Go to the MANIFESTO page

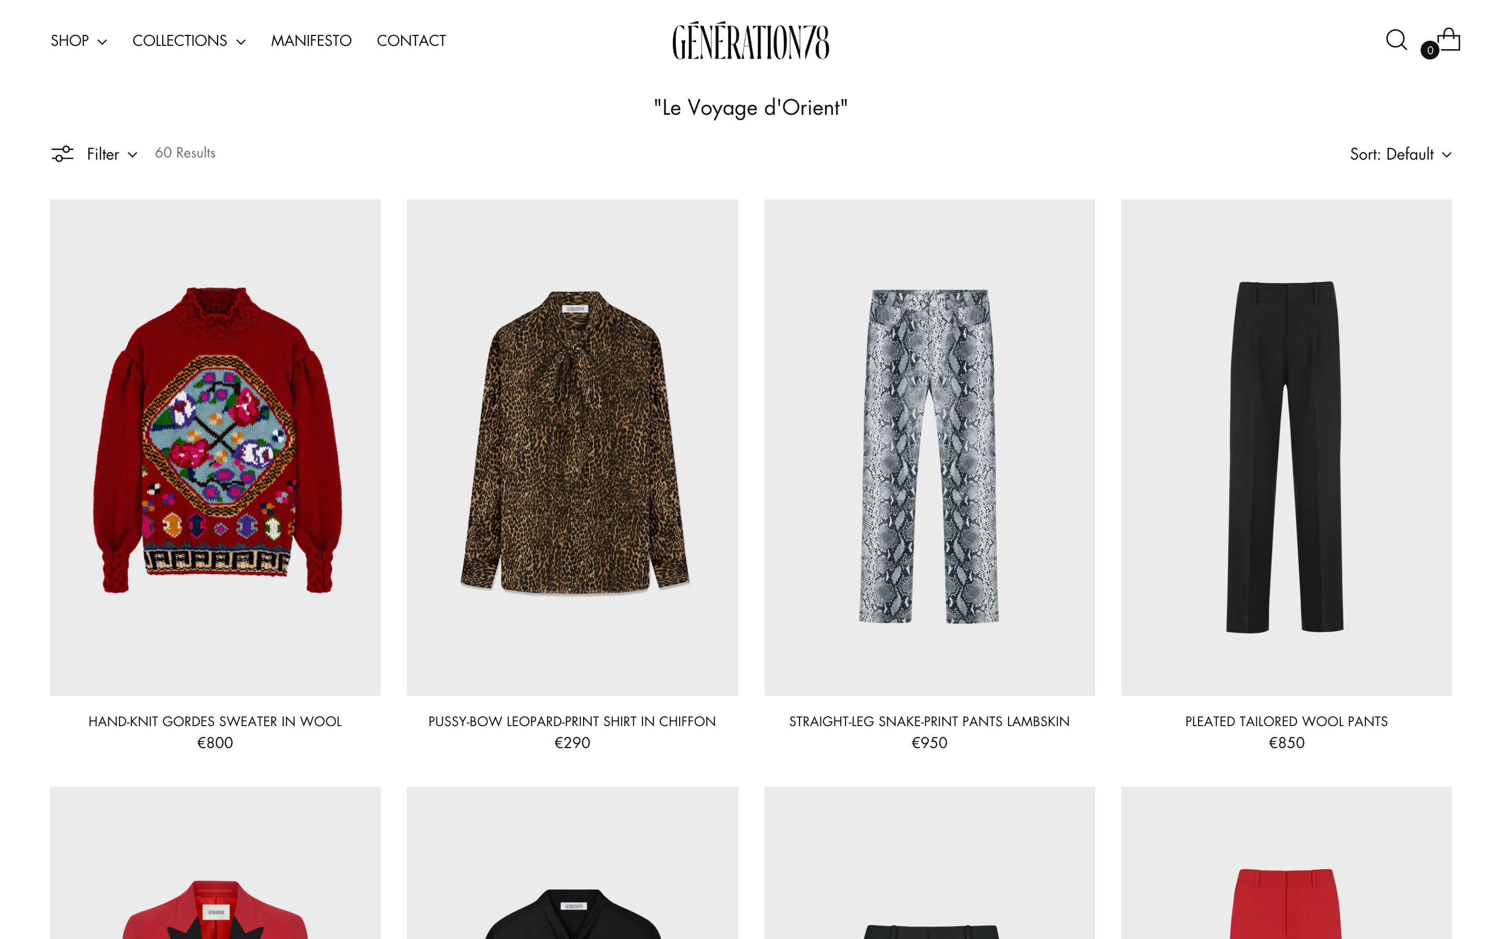[x=311, y=41]
